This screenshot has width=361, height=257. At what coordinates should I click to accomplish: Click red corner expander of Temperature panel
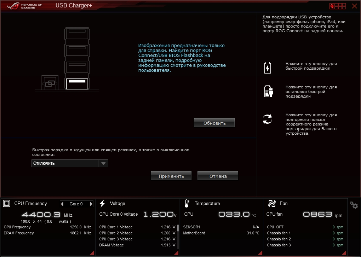point(260,253)
